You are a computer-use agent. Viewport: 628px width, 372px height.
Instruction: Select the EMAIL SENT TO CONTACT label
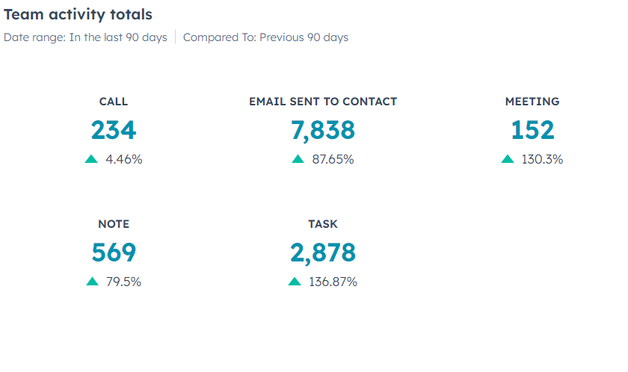(x=323, y=102)
